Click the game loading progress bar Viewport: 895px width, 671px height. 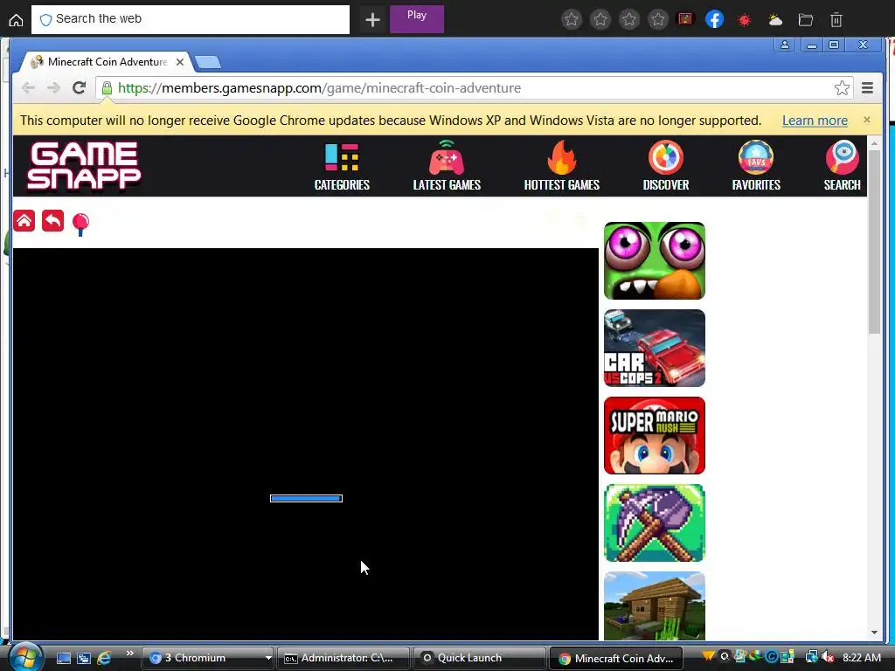click(306, 498)
